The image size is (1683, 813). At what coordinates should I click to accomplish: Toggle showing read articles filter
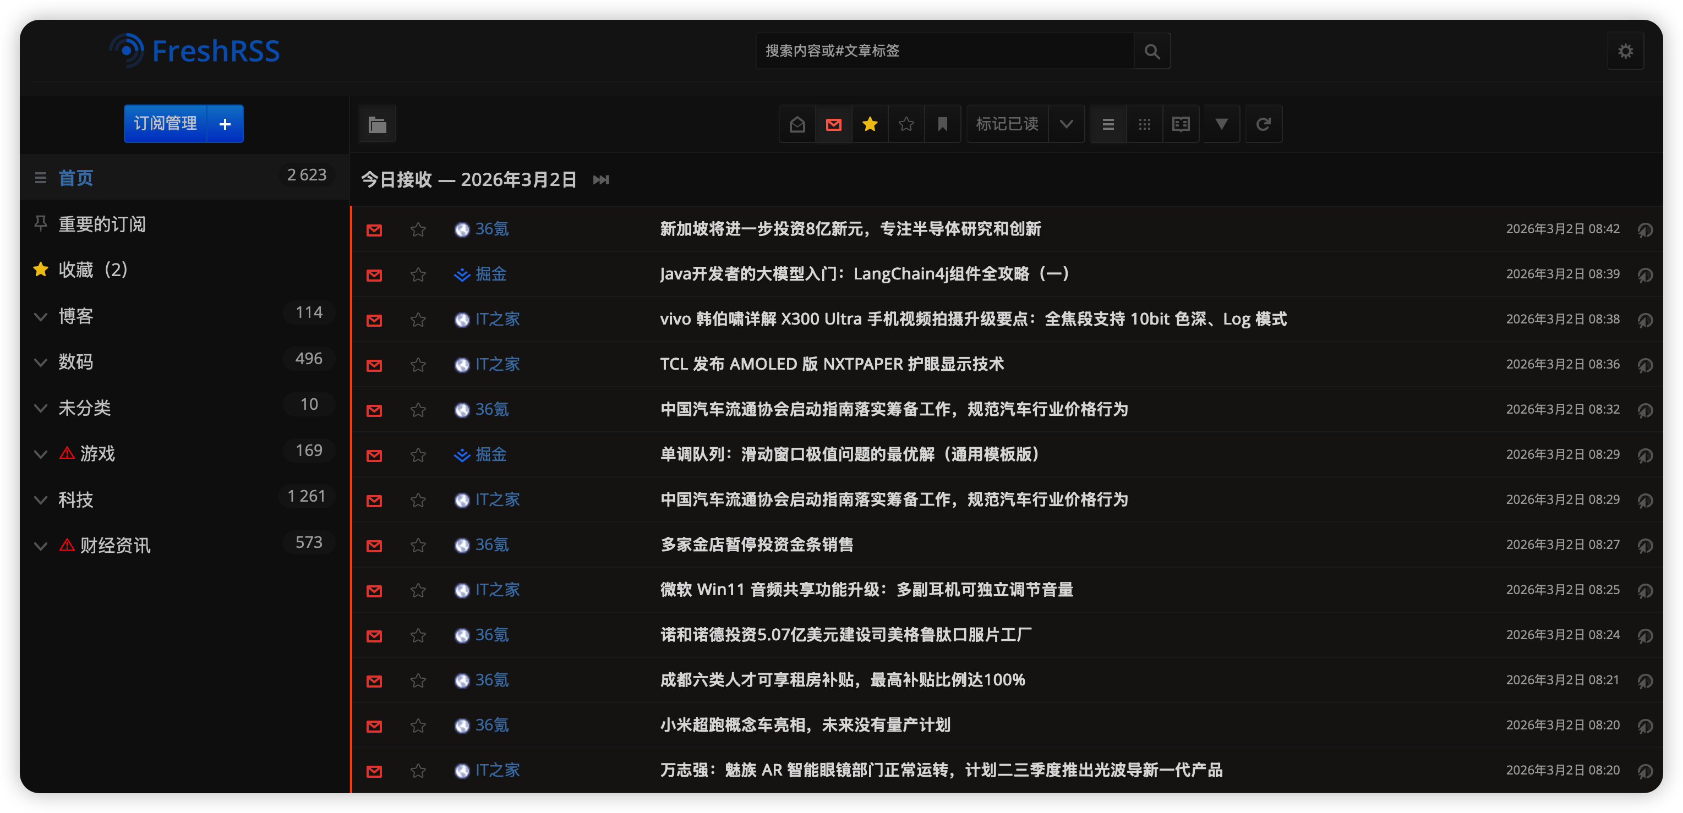pyautogui.click(x=797, y=124)
